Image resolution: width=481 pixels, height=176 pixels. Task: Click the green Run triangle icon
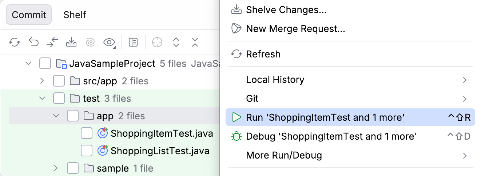[237, 117]
